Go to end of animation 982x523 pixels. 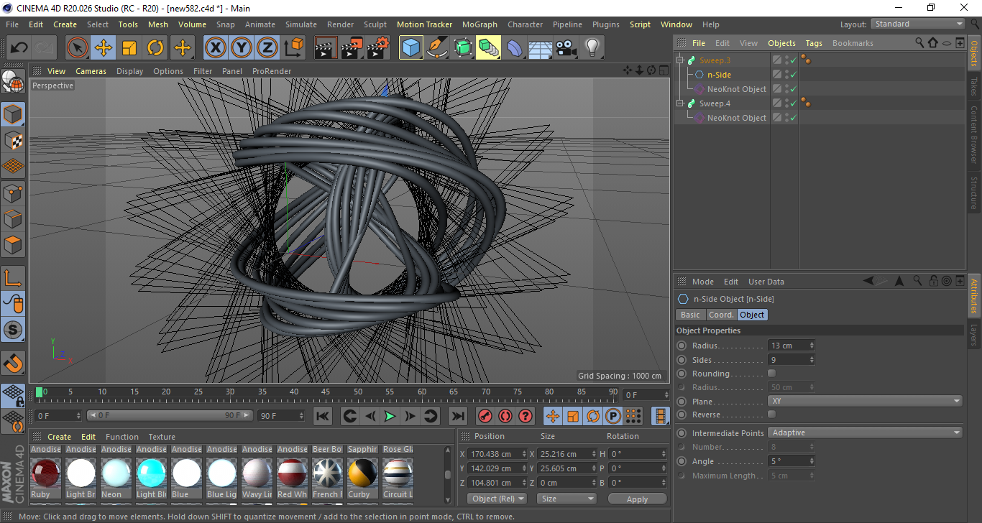click(x=457, y=416)
